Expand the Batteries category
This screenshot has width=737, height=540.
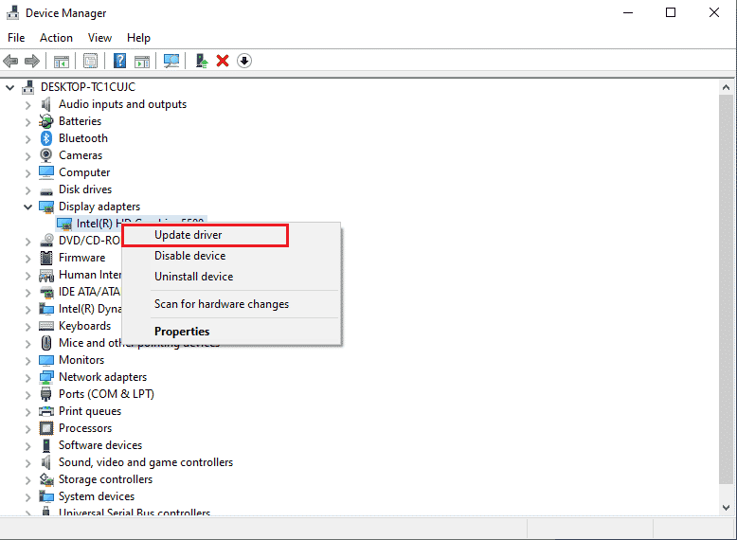click(x=27, y=121)
